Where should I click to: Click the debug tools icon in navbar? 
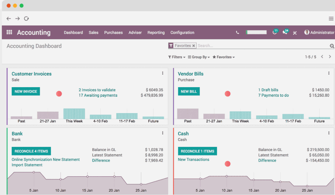click(295, 33)
